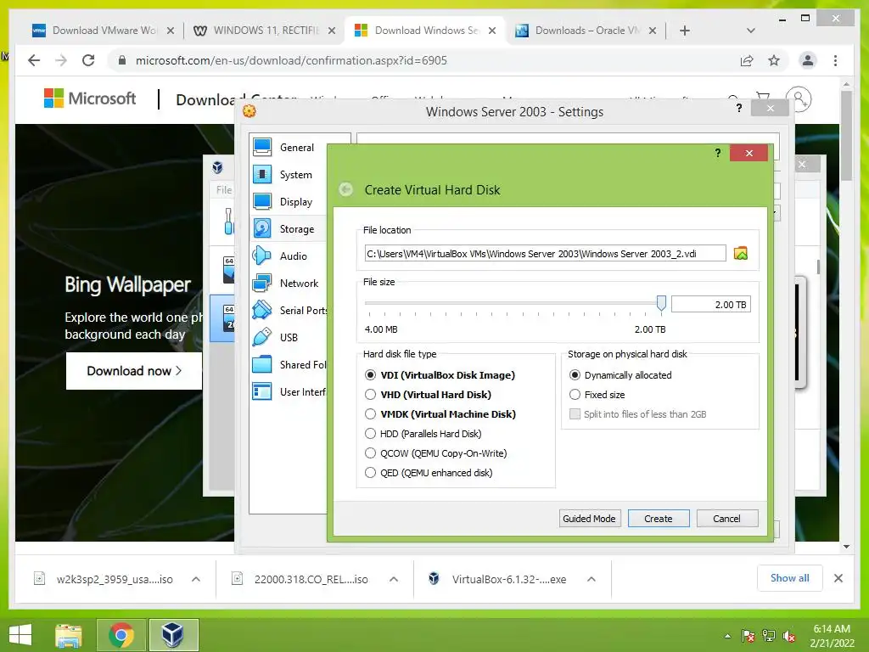This screenshot has width=869, height=652.
Task: Click the file size slider handle
Action: point(660,303)
